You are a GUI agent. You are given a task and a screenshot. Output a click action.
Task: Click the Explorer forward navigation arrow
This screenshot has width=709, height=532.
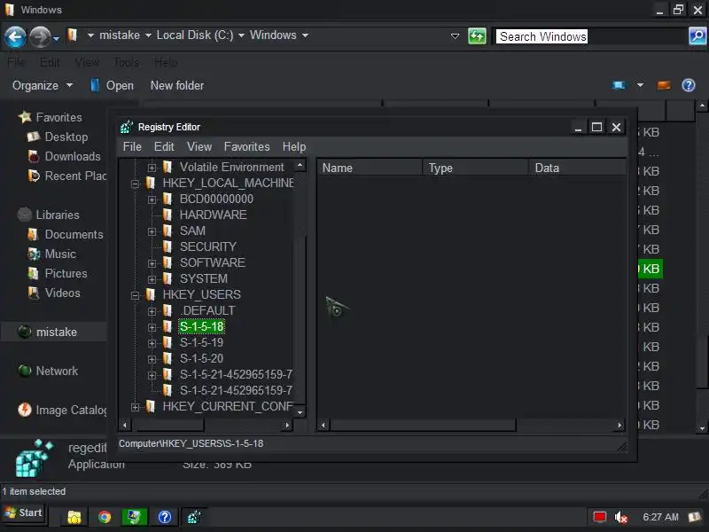[40, 36]
